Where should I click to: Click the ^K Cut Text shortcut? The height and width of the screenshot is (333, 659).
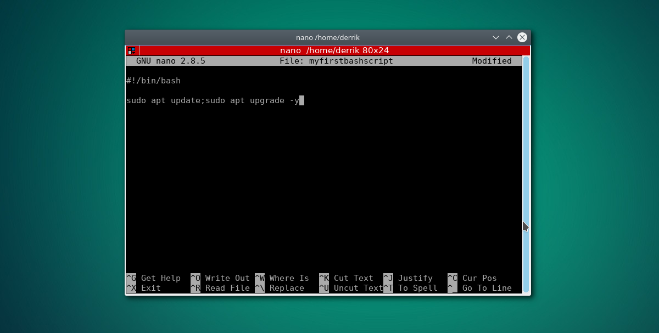pyautogui.click(x=346, y=278)
